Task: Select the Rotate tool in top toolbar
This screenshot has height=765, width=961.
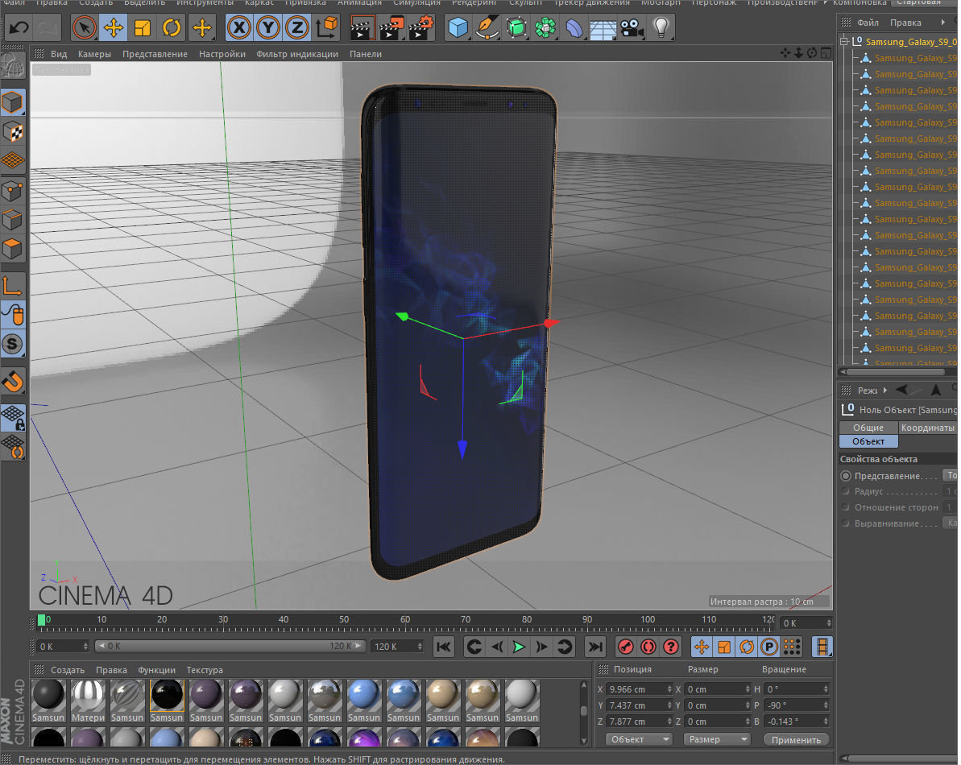Action: tap(172, 27)
